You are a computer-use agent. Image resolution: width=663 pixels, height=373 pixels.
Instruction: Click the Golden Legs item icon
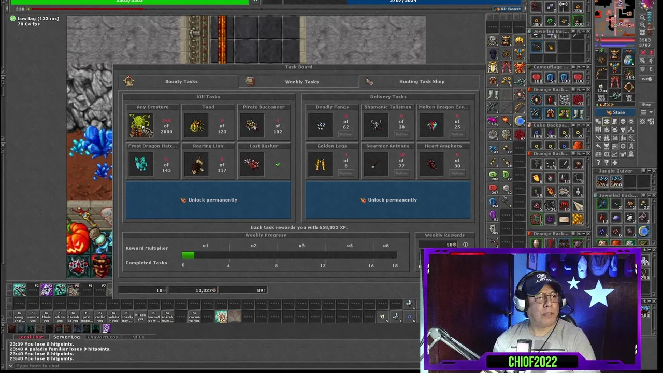[321, 164]
